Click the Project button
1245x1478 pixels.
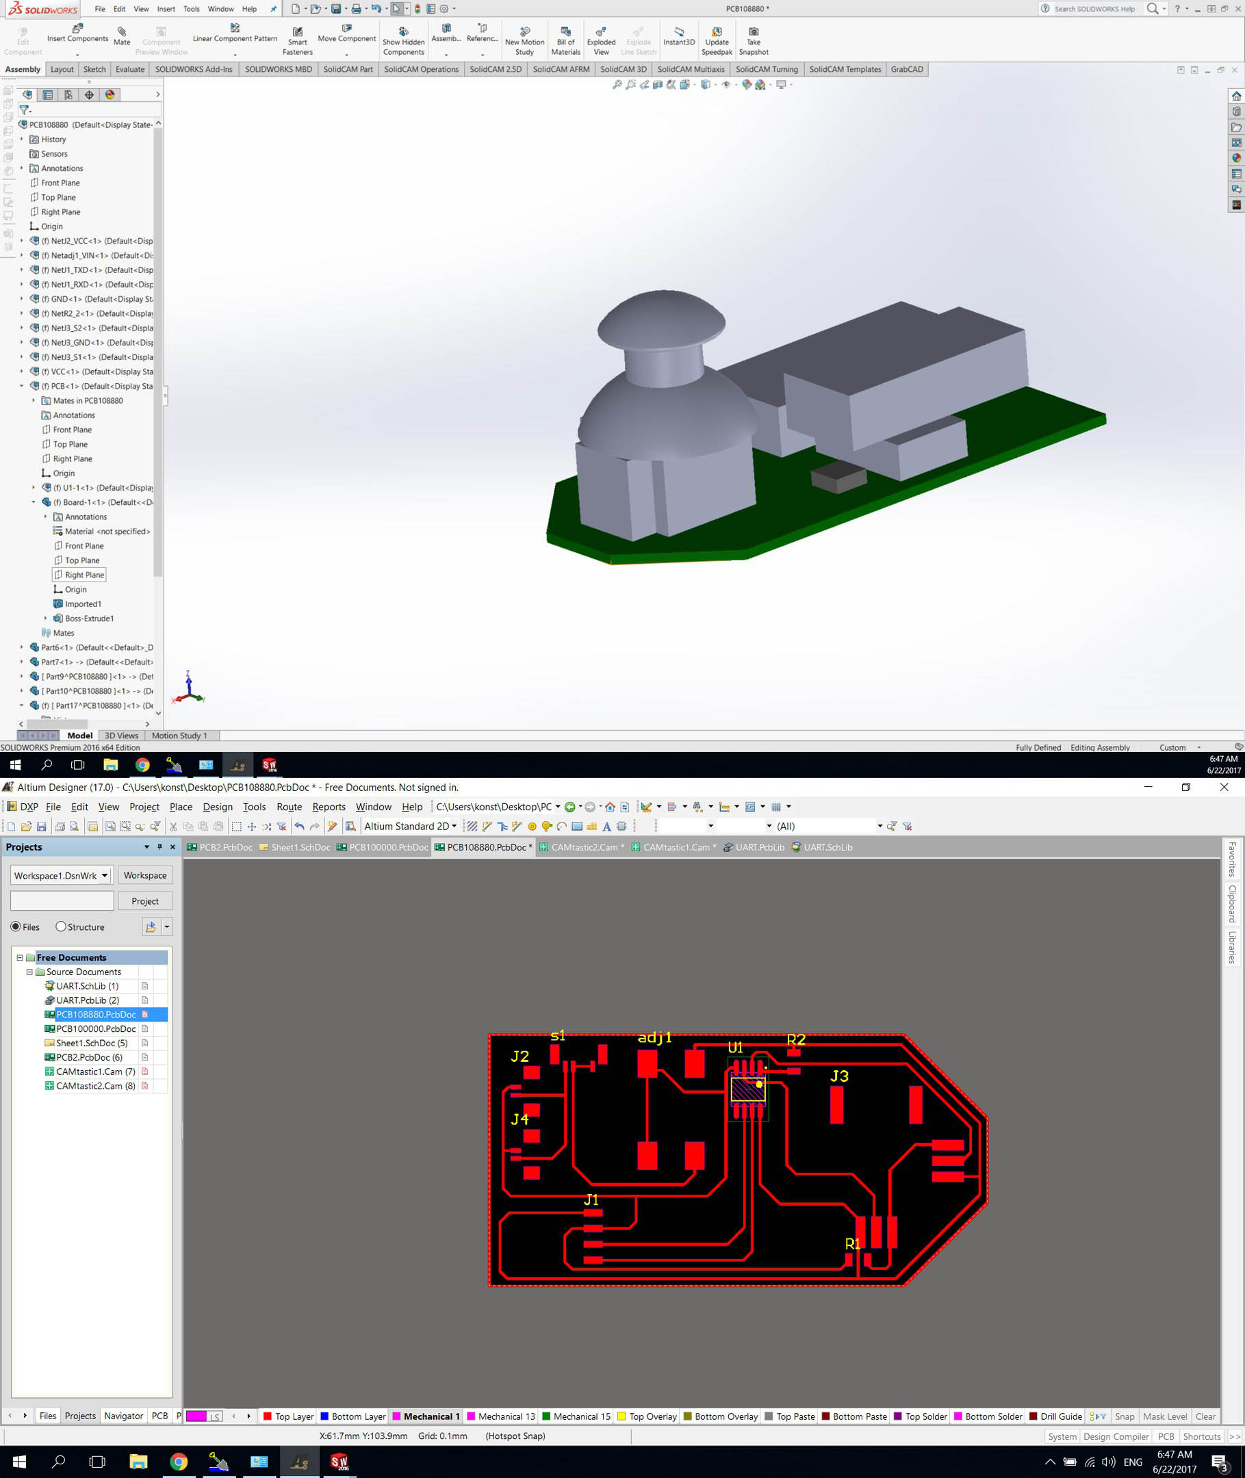point(144,901)
